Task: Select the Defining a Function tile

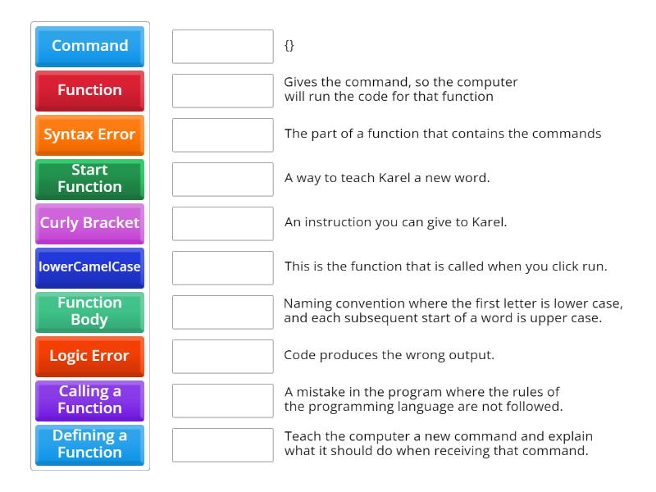Action: click(x=89, y=444)
